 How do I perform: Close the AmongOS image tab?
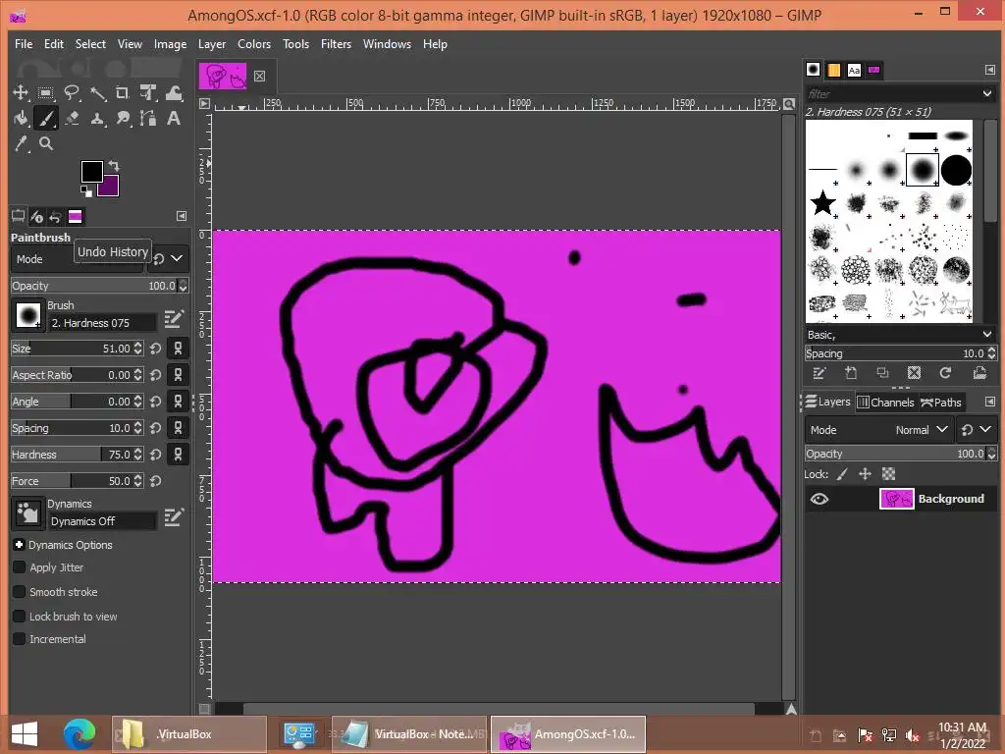(x=259, y=77)
